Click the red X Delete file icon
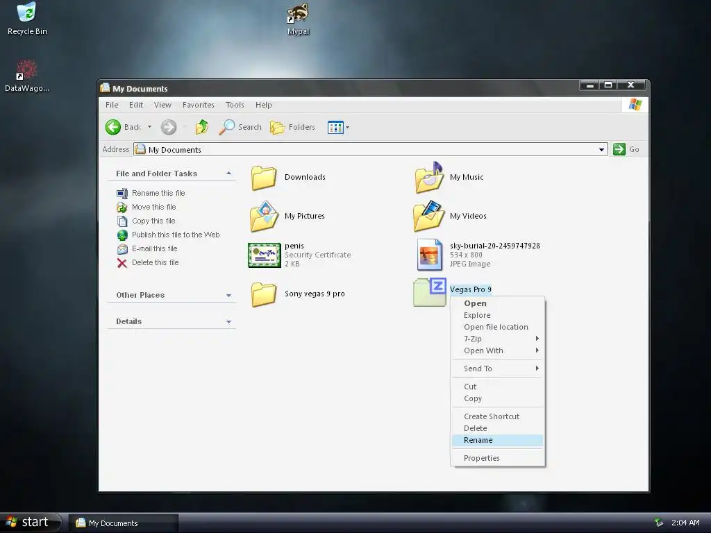This screenshot has height=533, width=711. coord(122,263)
